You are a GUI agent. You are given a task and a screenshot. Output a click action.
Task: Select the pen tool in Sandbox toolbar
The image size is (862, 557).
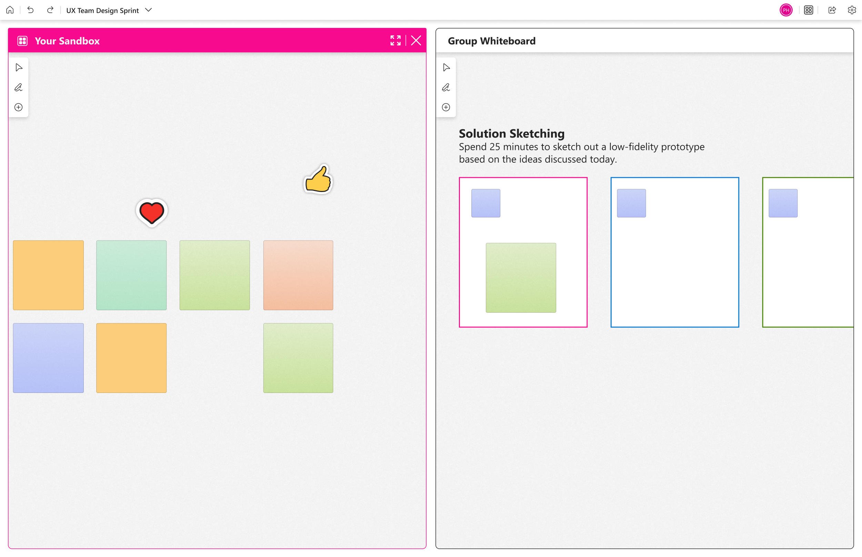(x=19, y=88)
